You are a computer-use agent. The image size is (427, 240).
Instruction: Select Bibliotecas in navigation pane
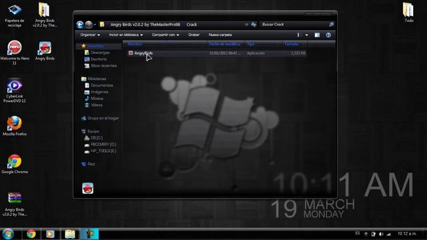pyautogui.click(x=97, y=79)
